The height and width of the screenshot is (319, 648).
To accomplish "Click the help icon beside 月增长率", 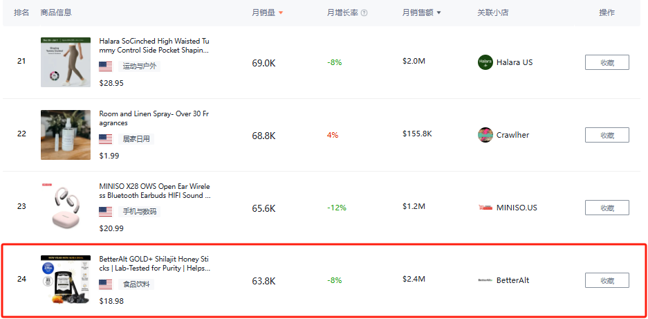I will tap(364, 13).
